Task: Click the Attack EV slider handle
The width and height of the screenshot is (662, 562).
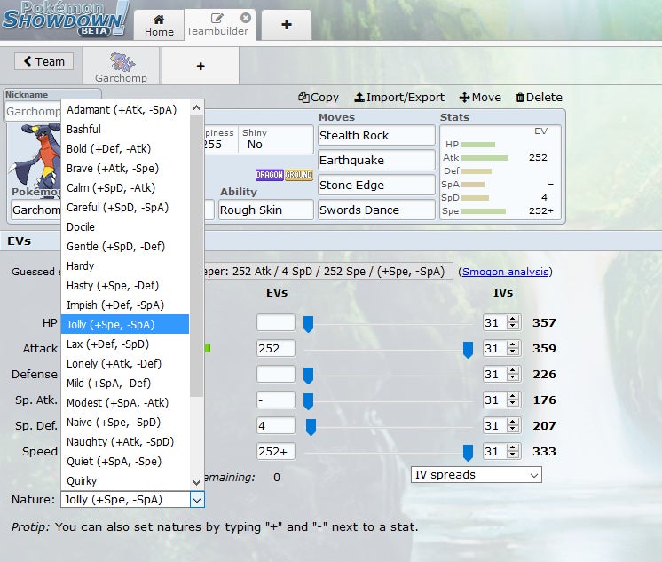Action: coord(468,350)
